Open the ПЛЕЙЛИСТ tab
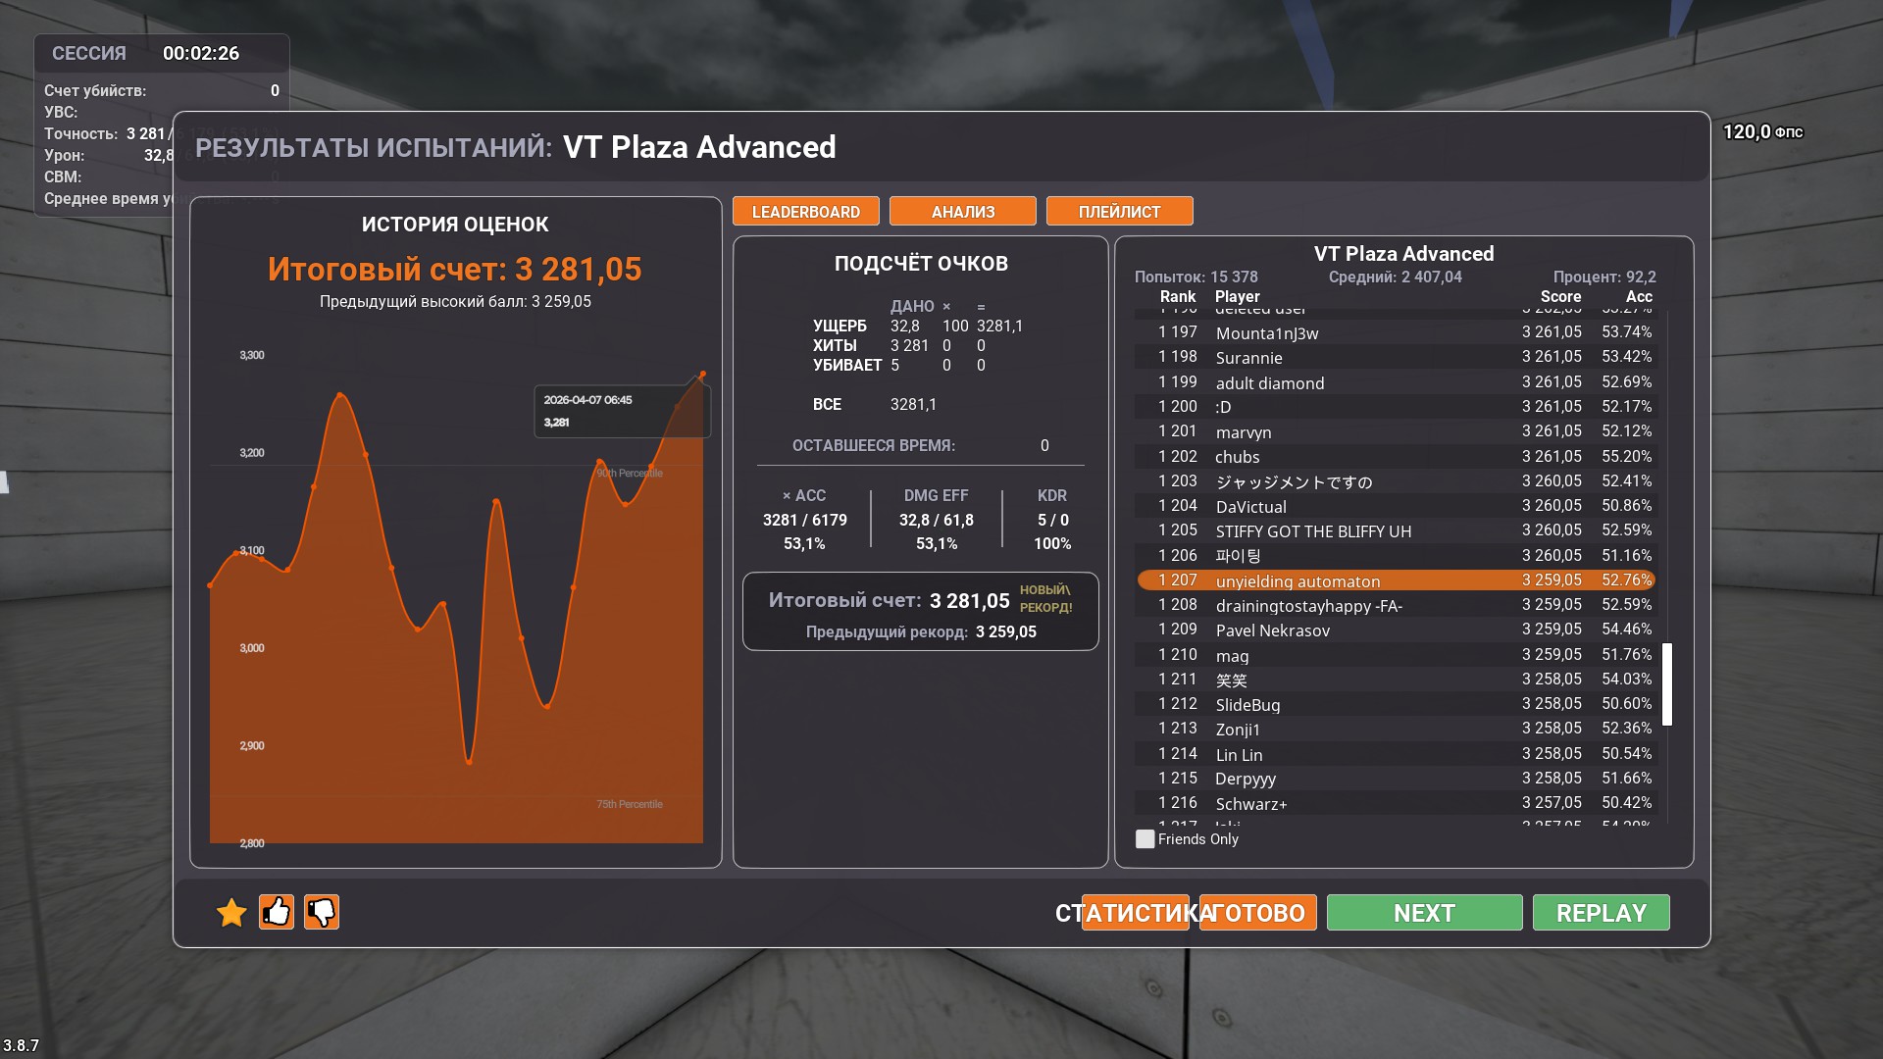1883x1059 pixels. point(1119,212)
